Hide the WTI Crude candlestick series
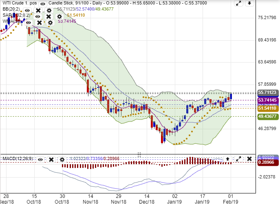 click(42, 3)
